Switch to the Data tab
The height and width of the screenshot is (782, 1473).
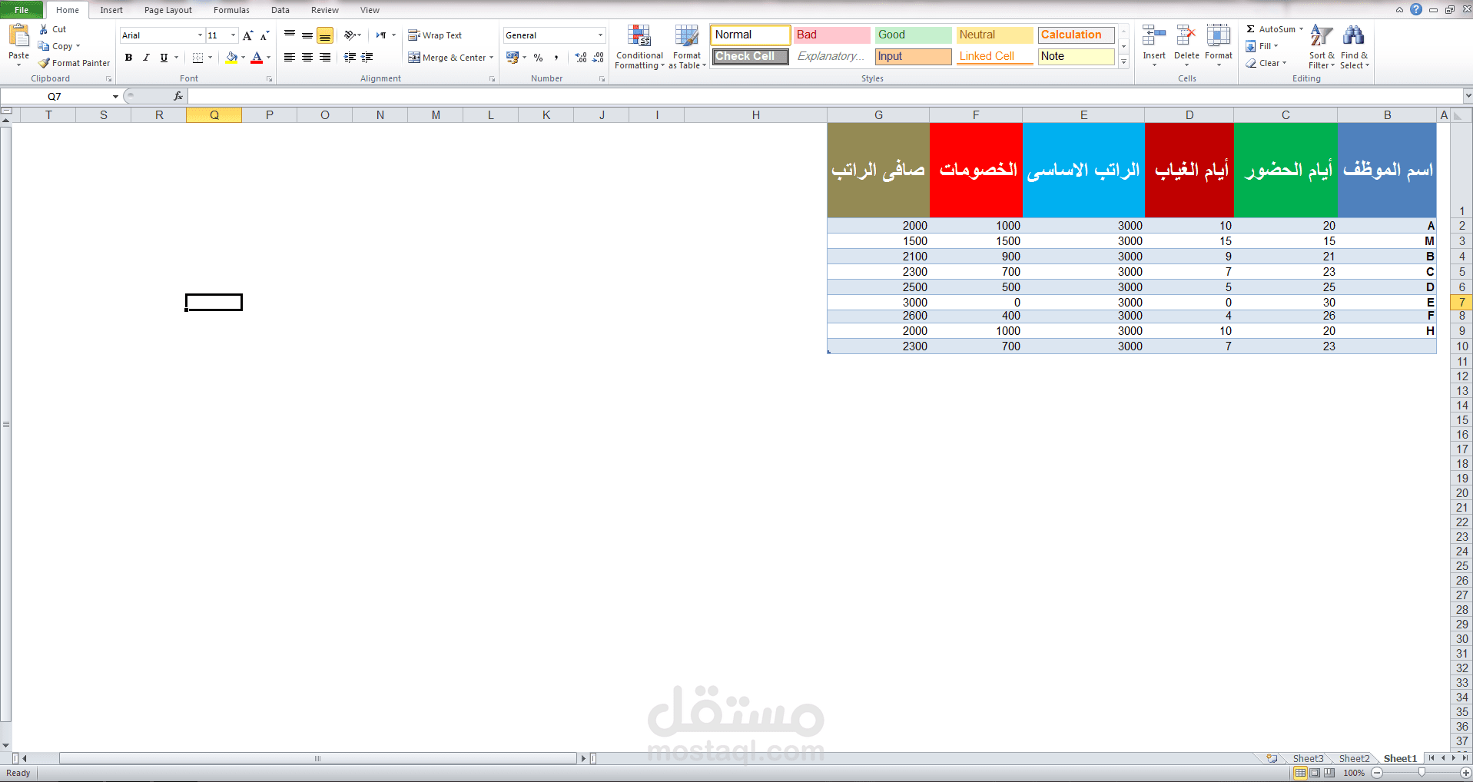click(x=280, y=10)
